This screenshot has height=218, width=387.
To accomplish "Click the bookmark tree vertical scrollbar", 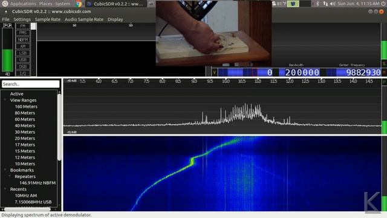I will pyautogui.click(x=59, y=127).
